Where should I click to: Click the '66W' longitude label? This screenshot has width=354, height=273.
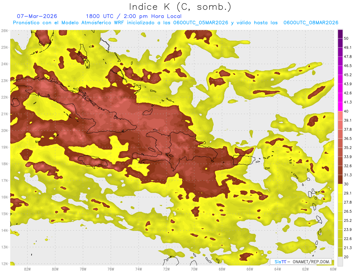point(250,269)
